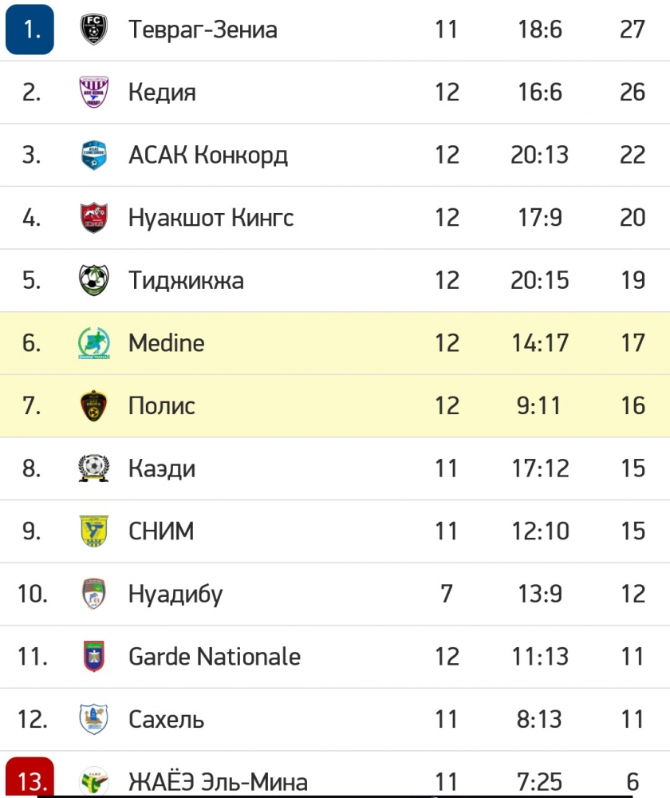Click the Garde Nationale team name

[x=215, y=657]
